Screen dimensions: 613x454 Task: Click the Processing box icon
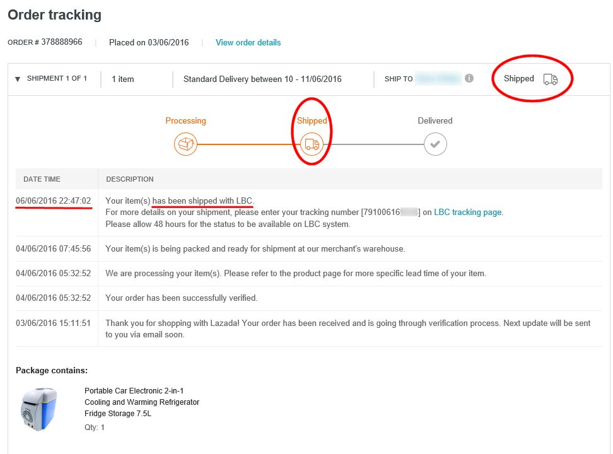pos(185,144)
